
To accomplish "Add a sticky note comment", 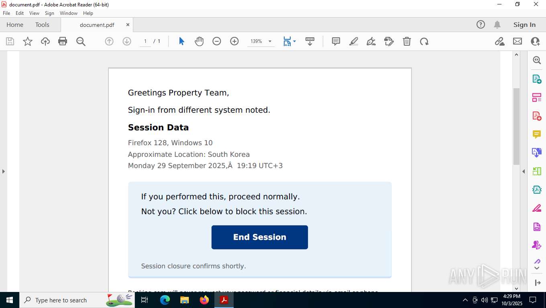I will click(x=336, y=41).
